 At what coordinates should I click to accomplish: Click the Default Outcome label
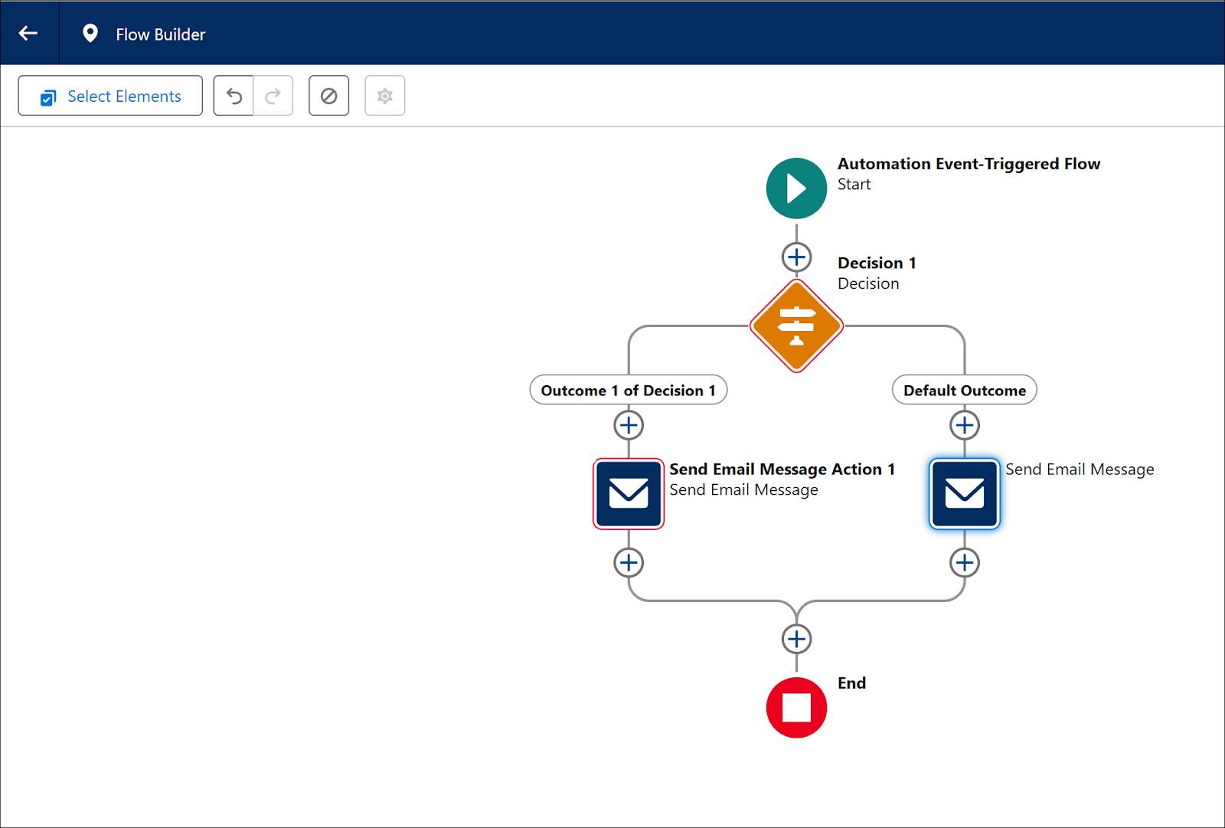[x=965, y=390]
